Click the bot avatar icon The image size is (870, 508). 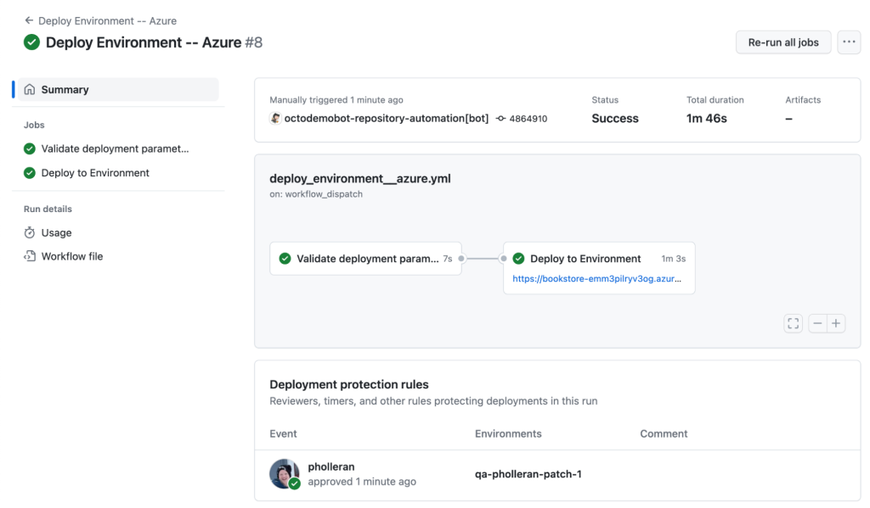click(x=275, y=119)
